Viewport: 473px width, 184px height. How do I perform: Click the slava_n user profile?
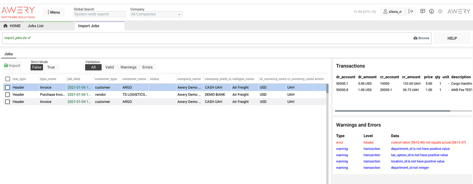coord(393,11)
